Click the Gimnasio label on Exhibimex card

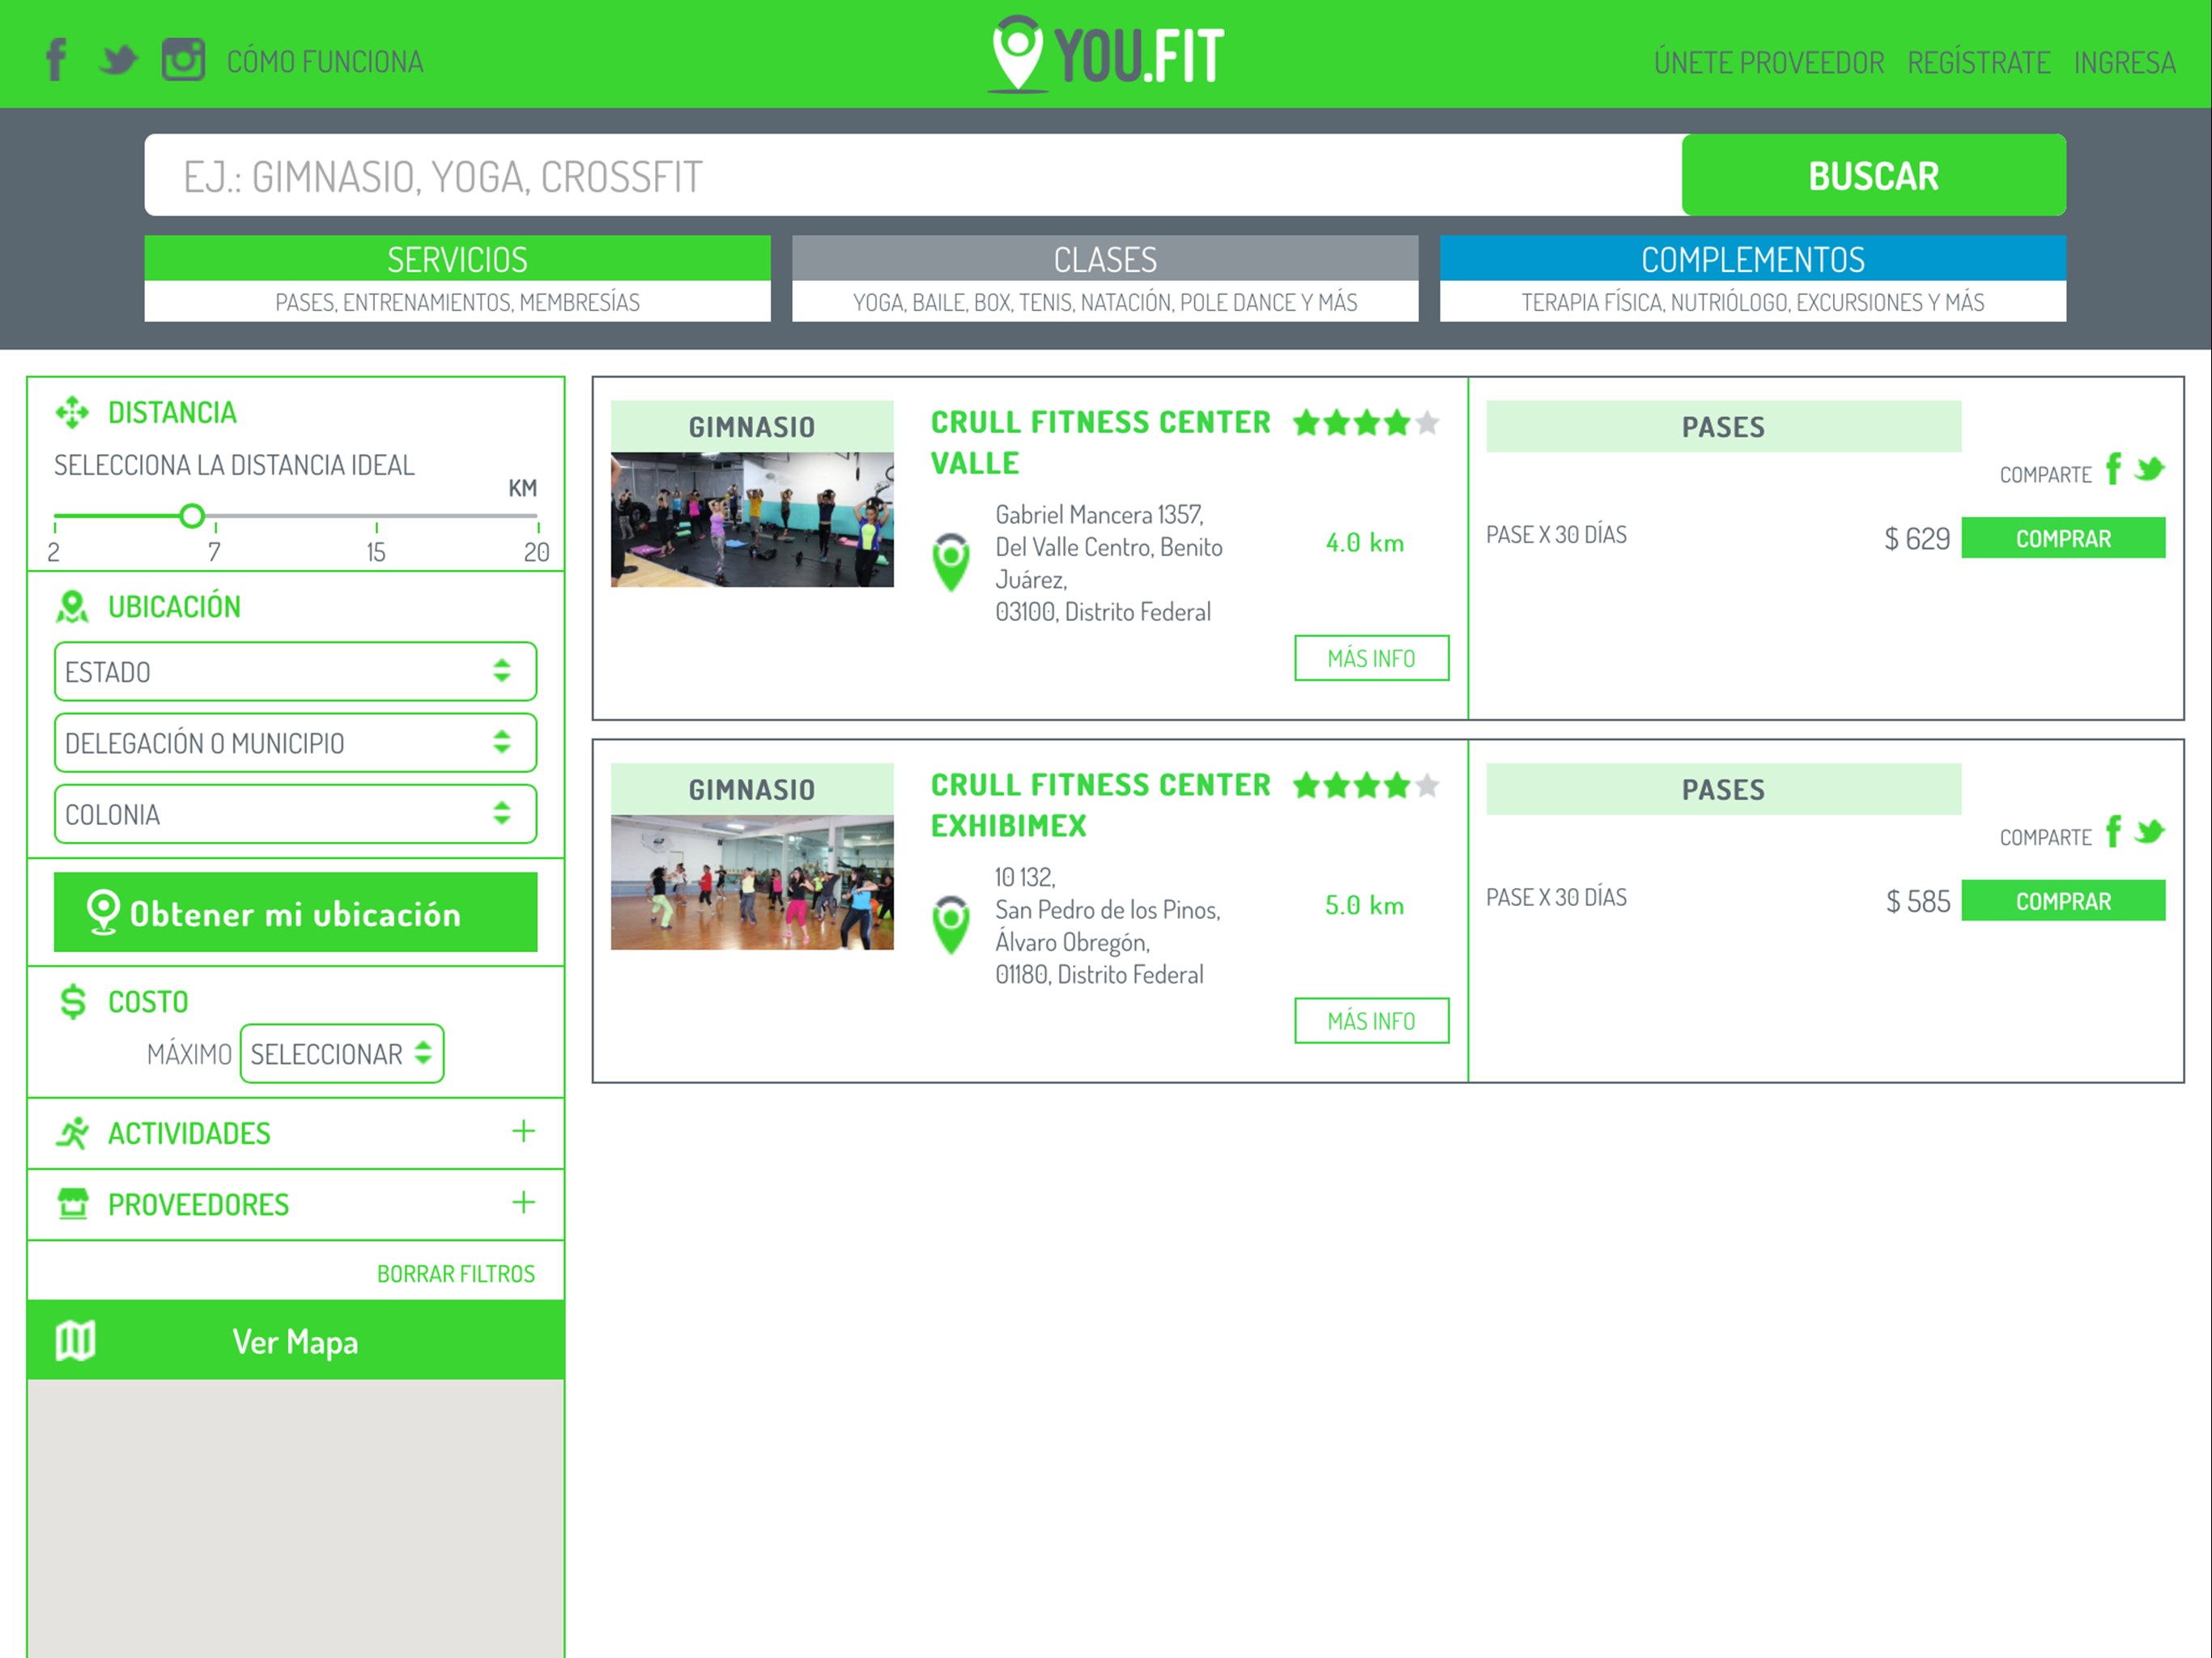pyautogui.click(x=752, y=790)
